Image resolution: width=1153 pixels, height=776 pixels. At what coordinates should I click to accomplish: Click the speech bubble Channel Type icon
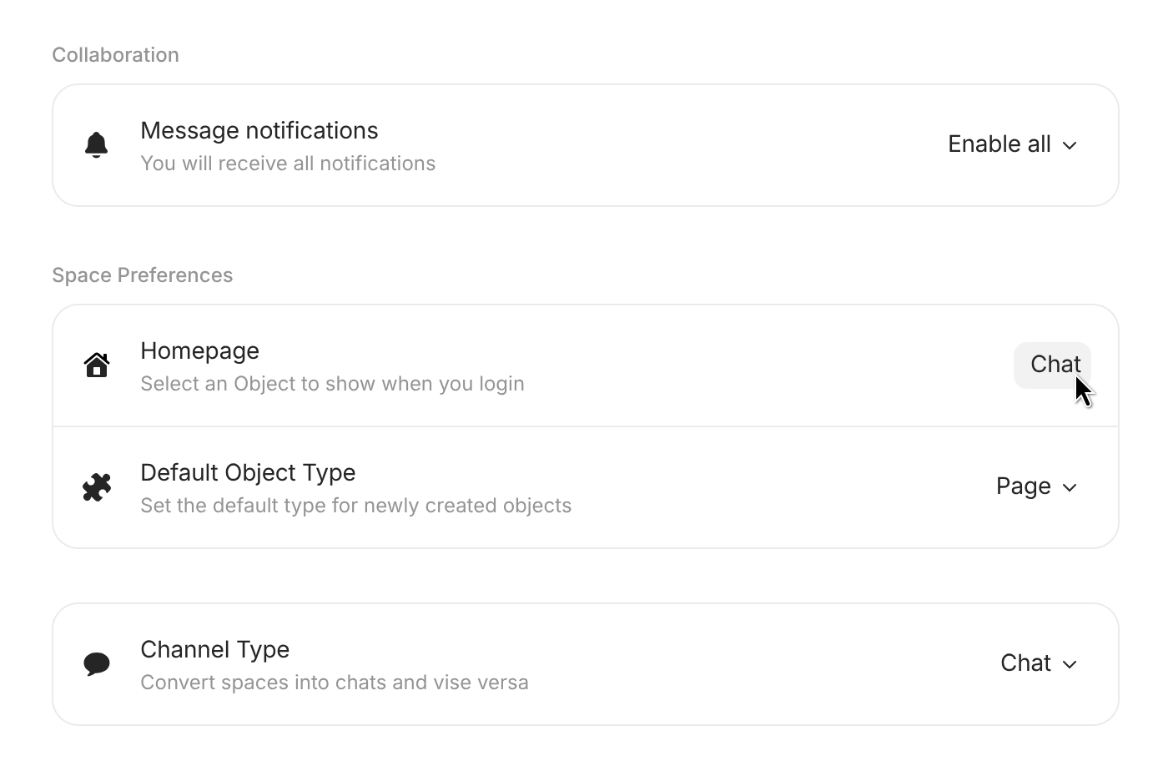(x=97, y=664)
